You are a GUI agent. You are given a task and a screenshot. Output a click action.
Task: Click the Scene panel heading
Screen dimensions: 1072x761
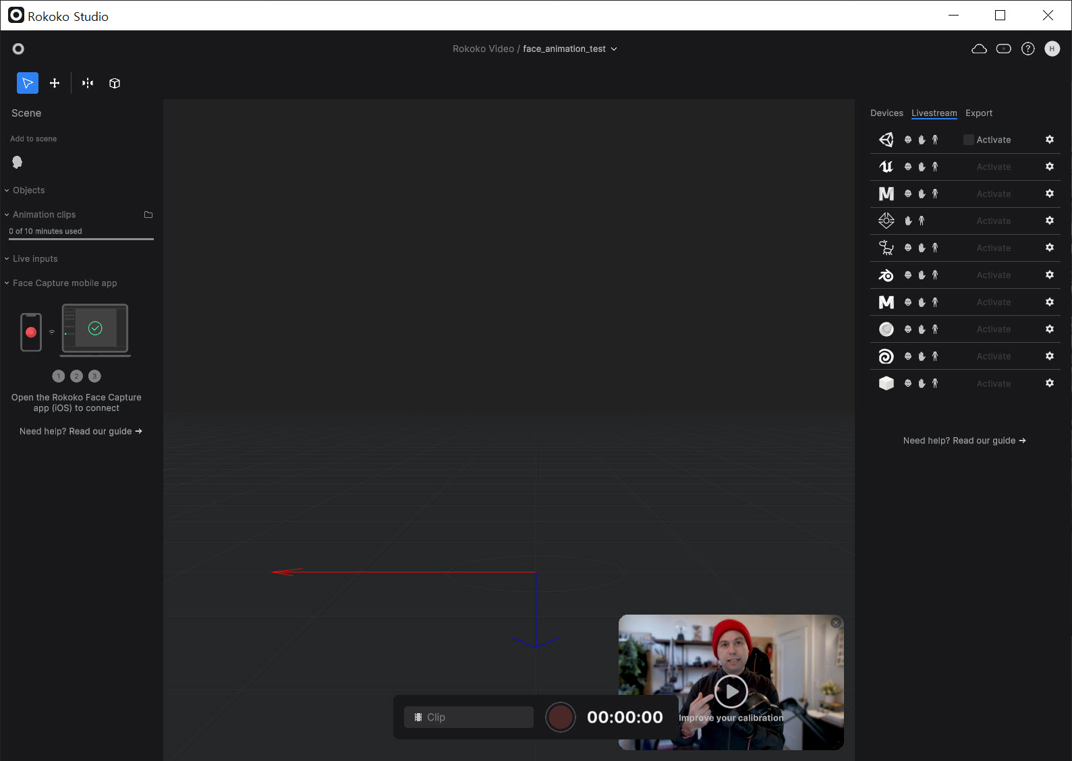[x=26, y=113]
